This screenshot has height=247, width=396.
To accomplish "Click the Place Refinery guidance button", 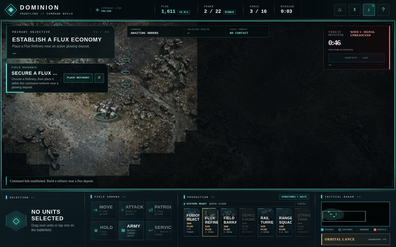I will (x=78, y=78).
